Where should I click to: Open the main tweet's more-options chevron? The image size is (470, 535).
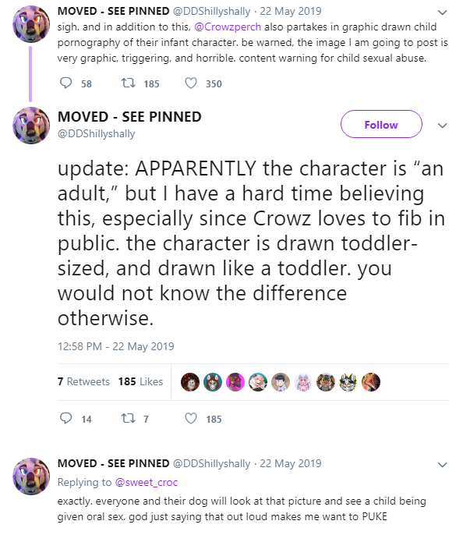coord(442,125)
